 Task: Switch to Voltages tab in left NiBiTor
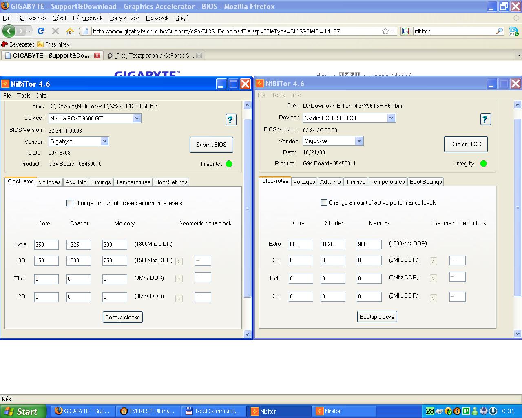pos(50,182)
